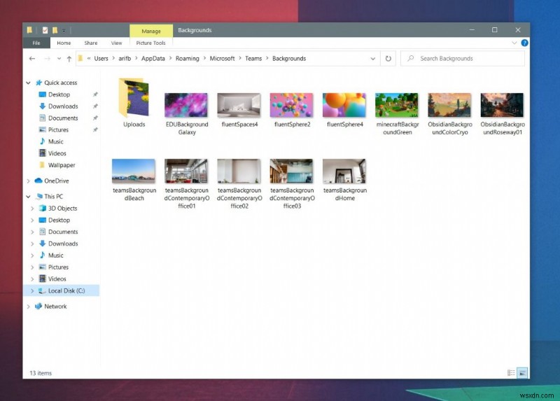
Task: Click AppData in the address breadcrumb
Action: 153,59
